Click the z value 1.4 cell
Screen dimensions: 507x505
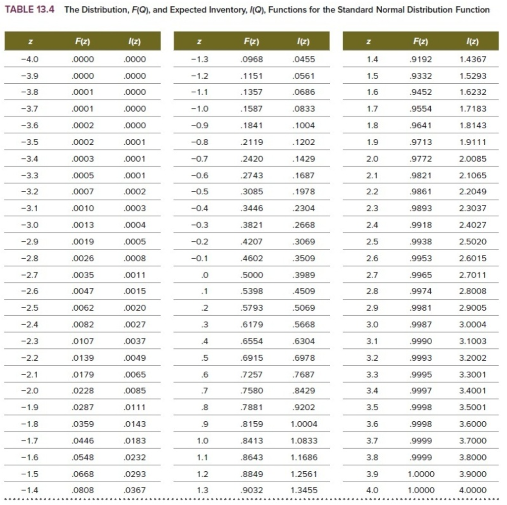click(372, 59)
